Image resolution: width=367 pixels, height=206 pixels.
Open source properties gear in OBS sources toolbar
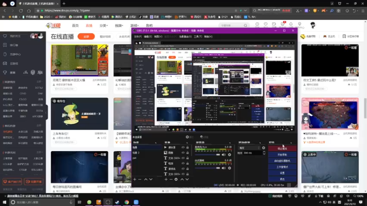click(176, 179)
